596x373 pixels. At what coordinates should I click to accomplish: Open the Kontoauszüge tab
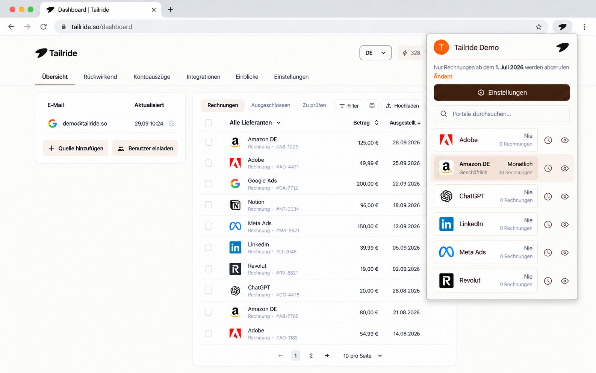point(152,77)
